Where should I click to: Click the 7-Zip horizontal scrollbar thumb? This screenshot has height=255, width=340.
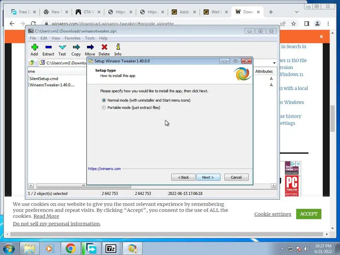coord(84,186)
